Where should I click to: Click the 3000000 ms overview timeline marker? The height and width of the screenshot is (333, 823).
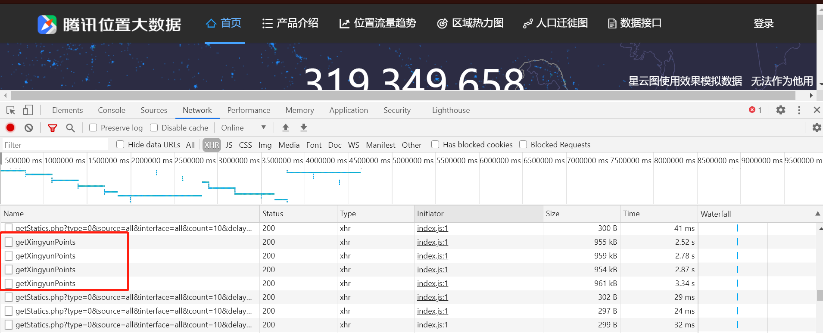point(239,161)
